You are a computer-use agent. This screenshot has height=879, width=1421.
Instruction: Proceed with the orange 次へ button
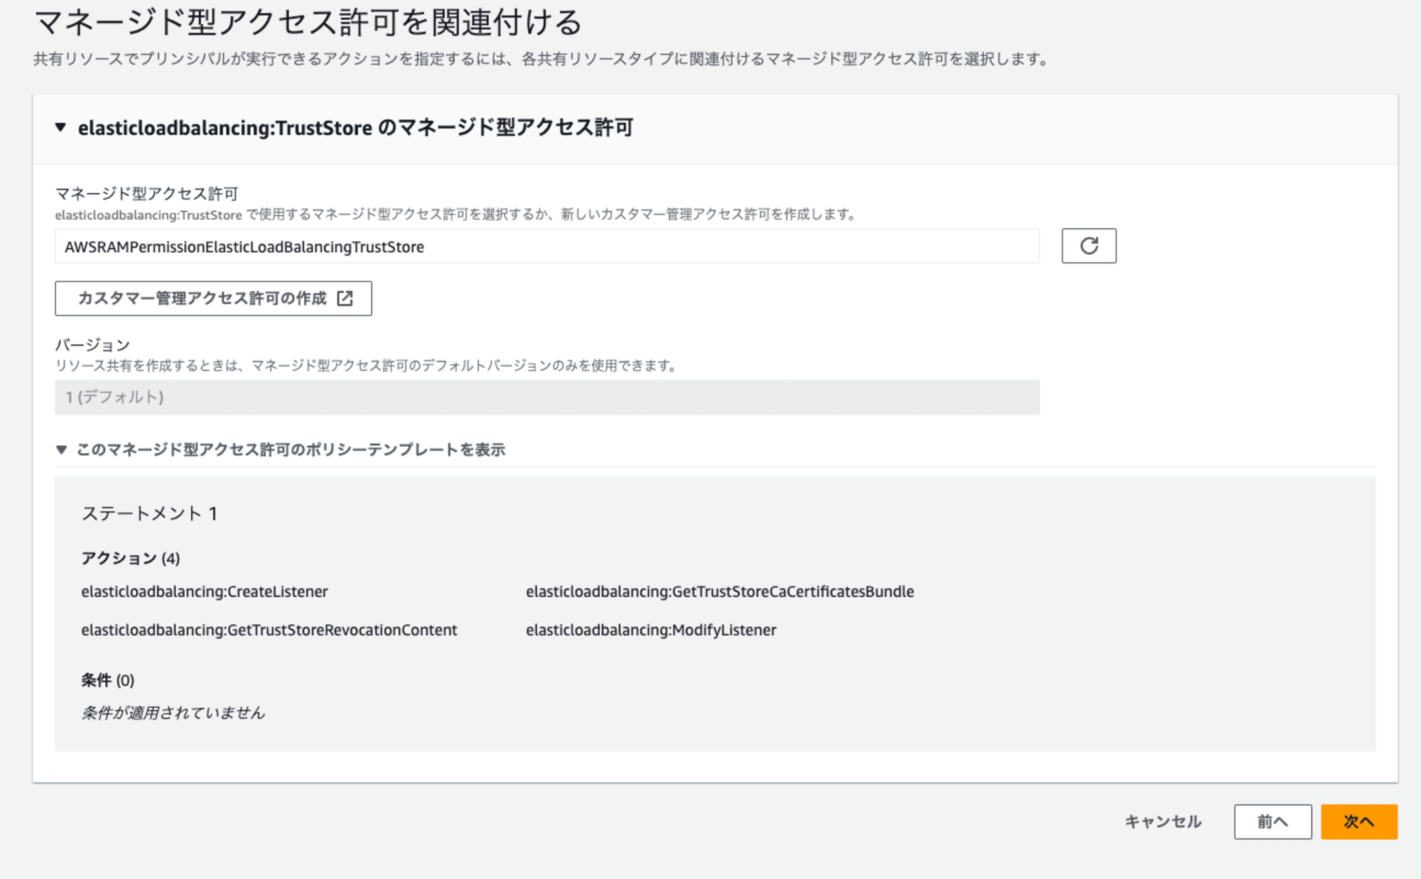click(x=1358, y=821)
